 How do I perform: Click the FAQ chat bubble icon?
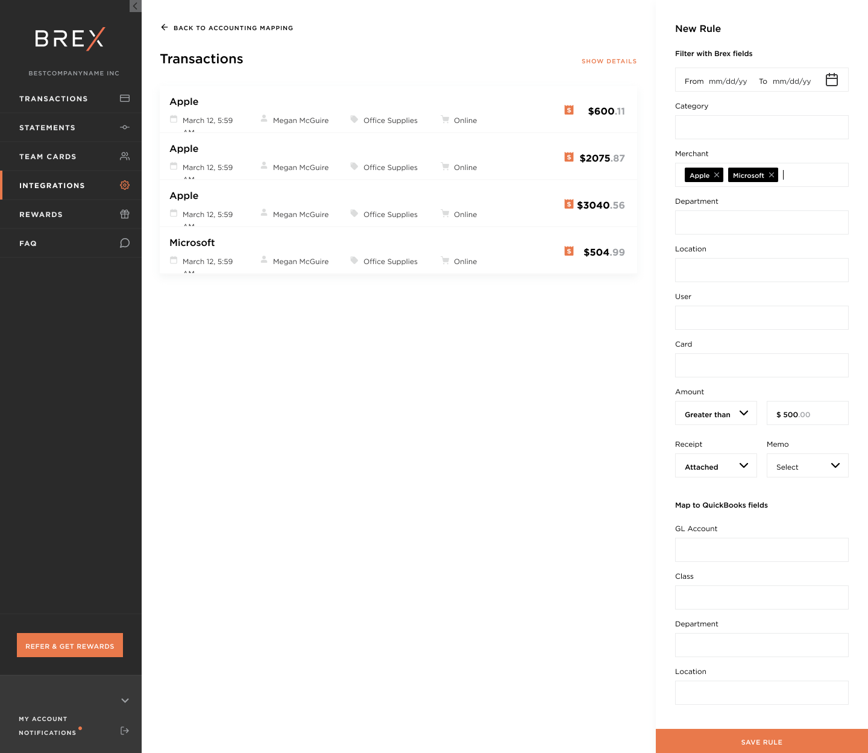pos(125,243)
